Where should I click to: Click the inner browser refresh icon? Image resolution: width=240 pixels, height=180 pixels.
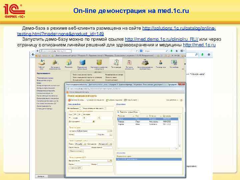coord(137,51)
